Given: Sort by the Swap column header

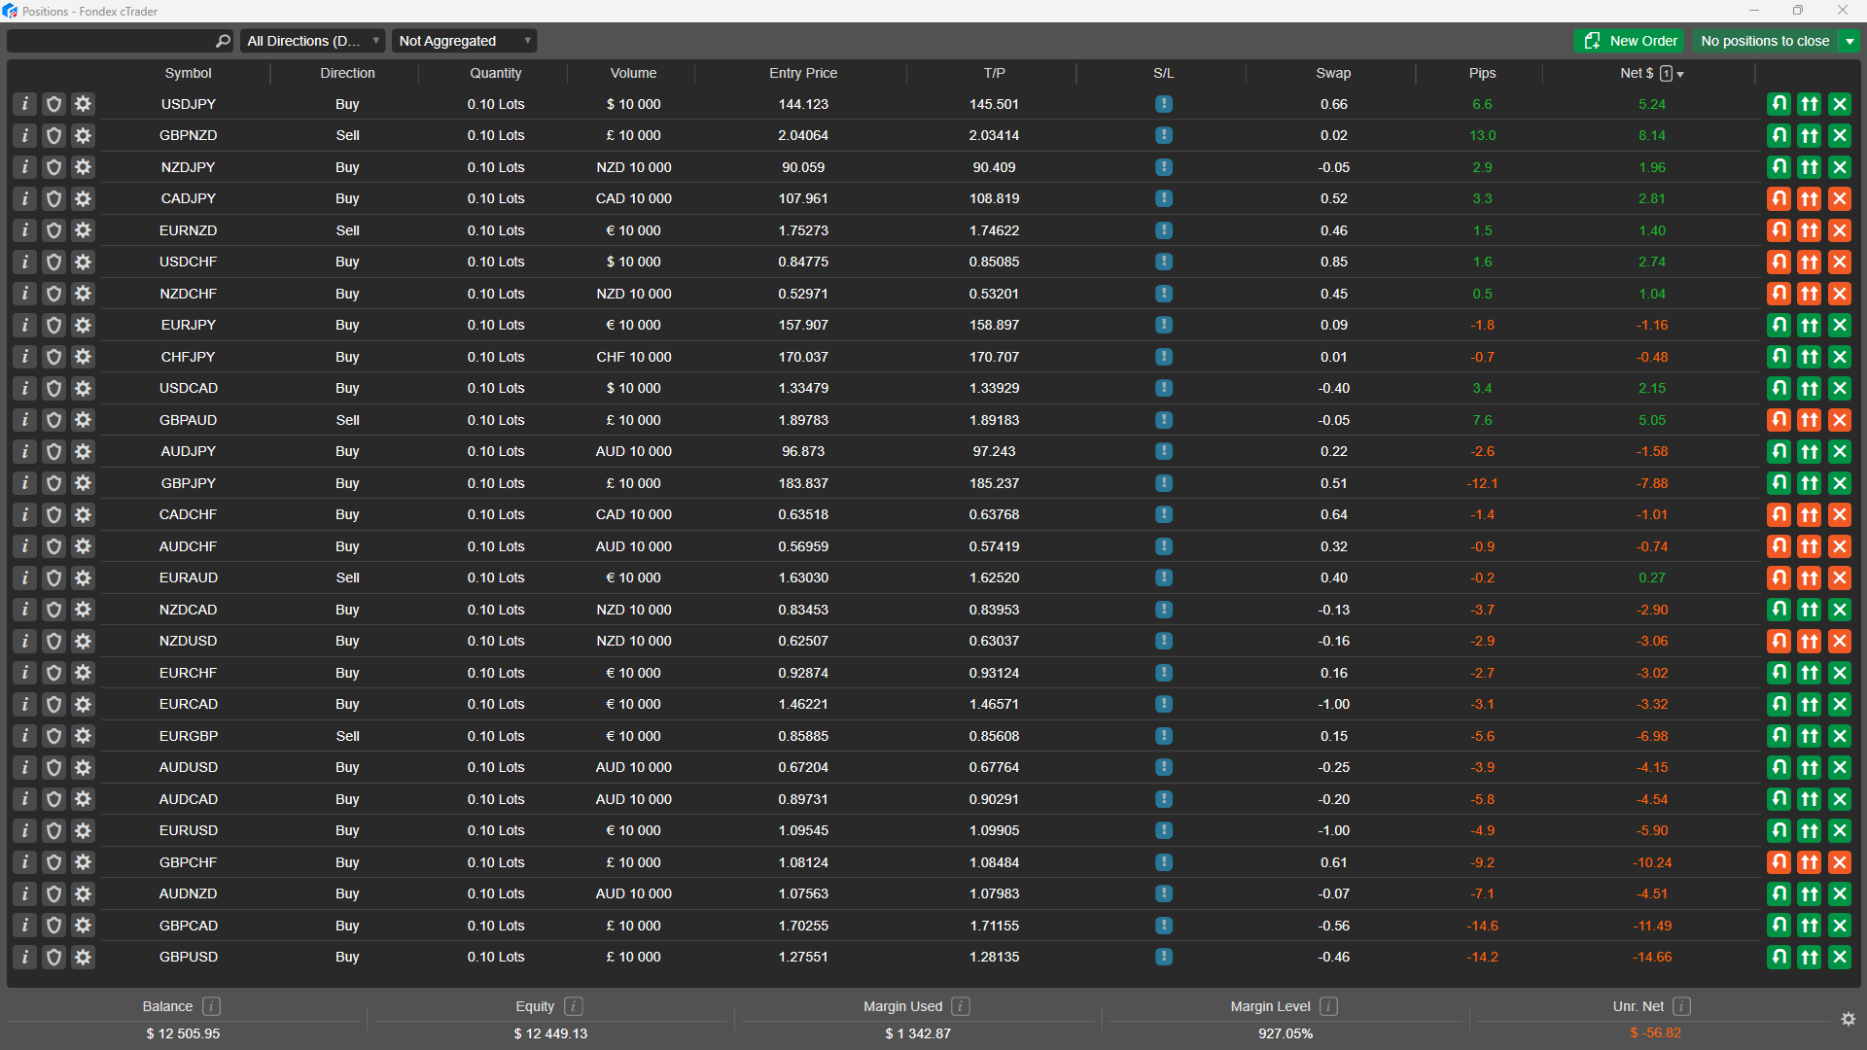Looking at the screenshot, I should click(x=1333, y=73).
